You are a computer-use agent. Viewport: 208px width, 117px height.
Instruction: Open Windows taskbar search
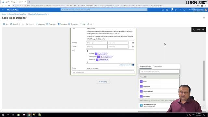tap(8, 115)
